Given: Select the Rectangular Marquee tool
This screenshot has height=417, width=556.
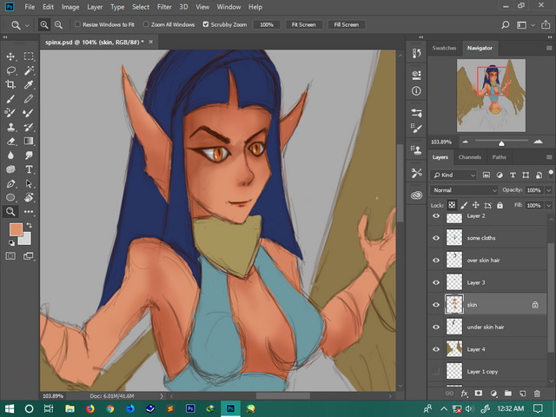Looking at the screenshot, I should (29, 56).
